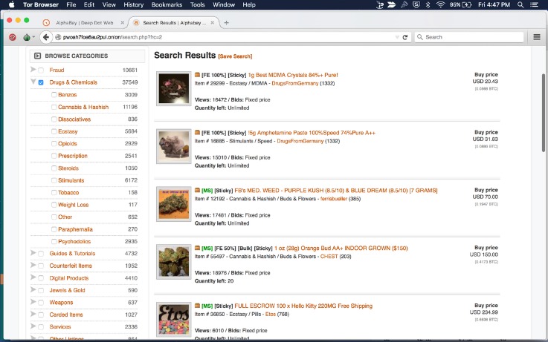Uncheck the Drugs & Chemicals checkbox
Image resolution: width=548 pixels, height=342 pixels.
(x=41, y=82)
